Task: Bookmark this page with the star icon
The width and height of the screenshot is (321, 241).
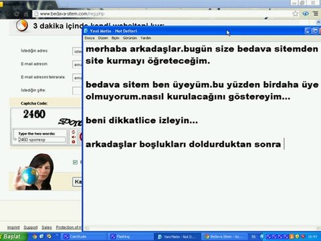Action: 296,13
